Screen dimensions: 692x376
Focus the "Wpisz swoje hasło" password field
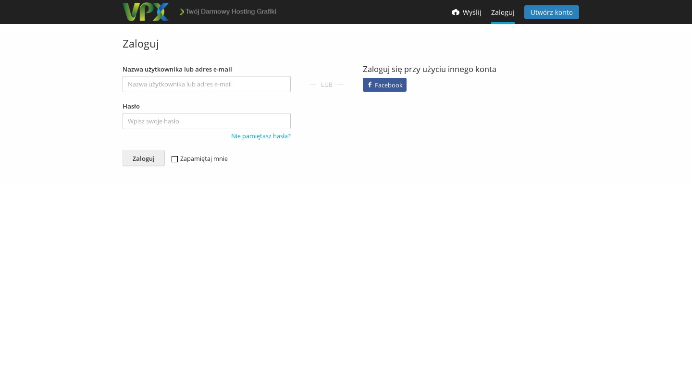point(207,121)
